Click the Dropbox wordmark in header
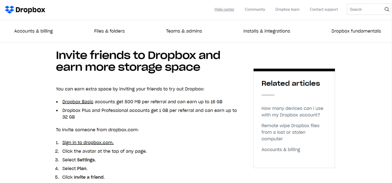This screenshot has height=183, width=392. pyautogui.click(x=30, y=10)
